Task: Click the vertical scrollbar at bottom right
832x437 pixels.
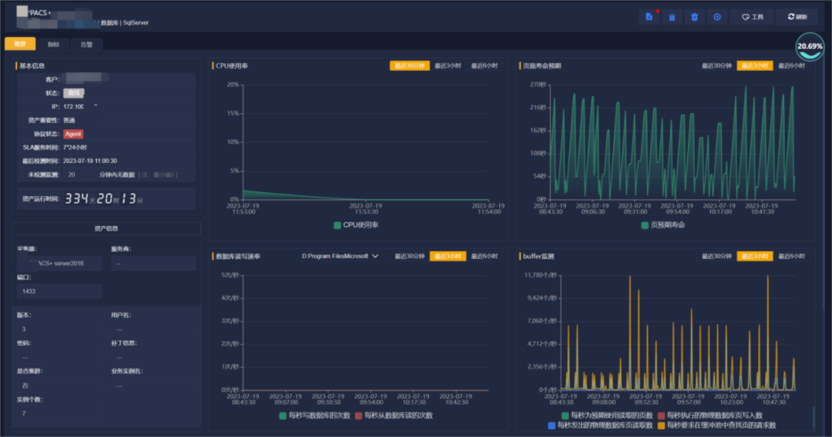Action: click(814, 418)
